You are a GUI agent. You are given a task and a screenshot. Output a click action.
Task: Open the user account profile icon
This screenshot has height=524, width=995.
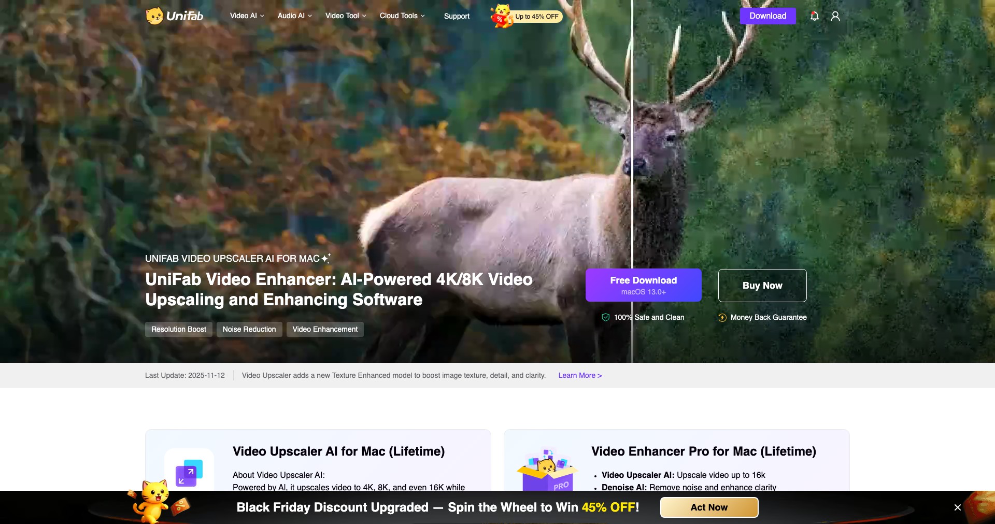point(835,16)
